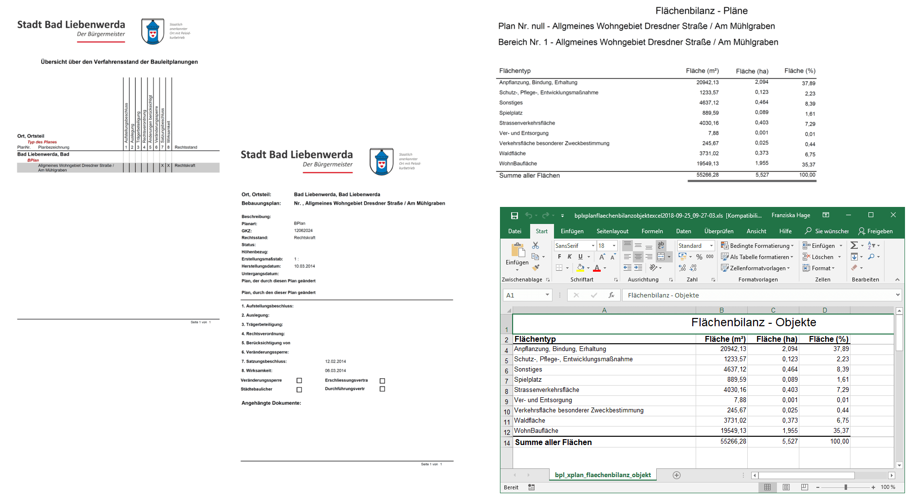The width and height of the screenshot is (923, 502).
Task: Click the Save icon in Excel title bar
Action: pos(514,215)
